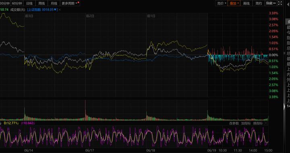
Task: Click the 15:00 time marker
Action: 268,151
